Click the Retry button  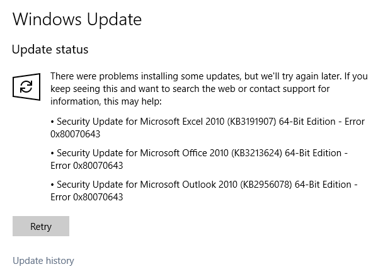point(41,226)
